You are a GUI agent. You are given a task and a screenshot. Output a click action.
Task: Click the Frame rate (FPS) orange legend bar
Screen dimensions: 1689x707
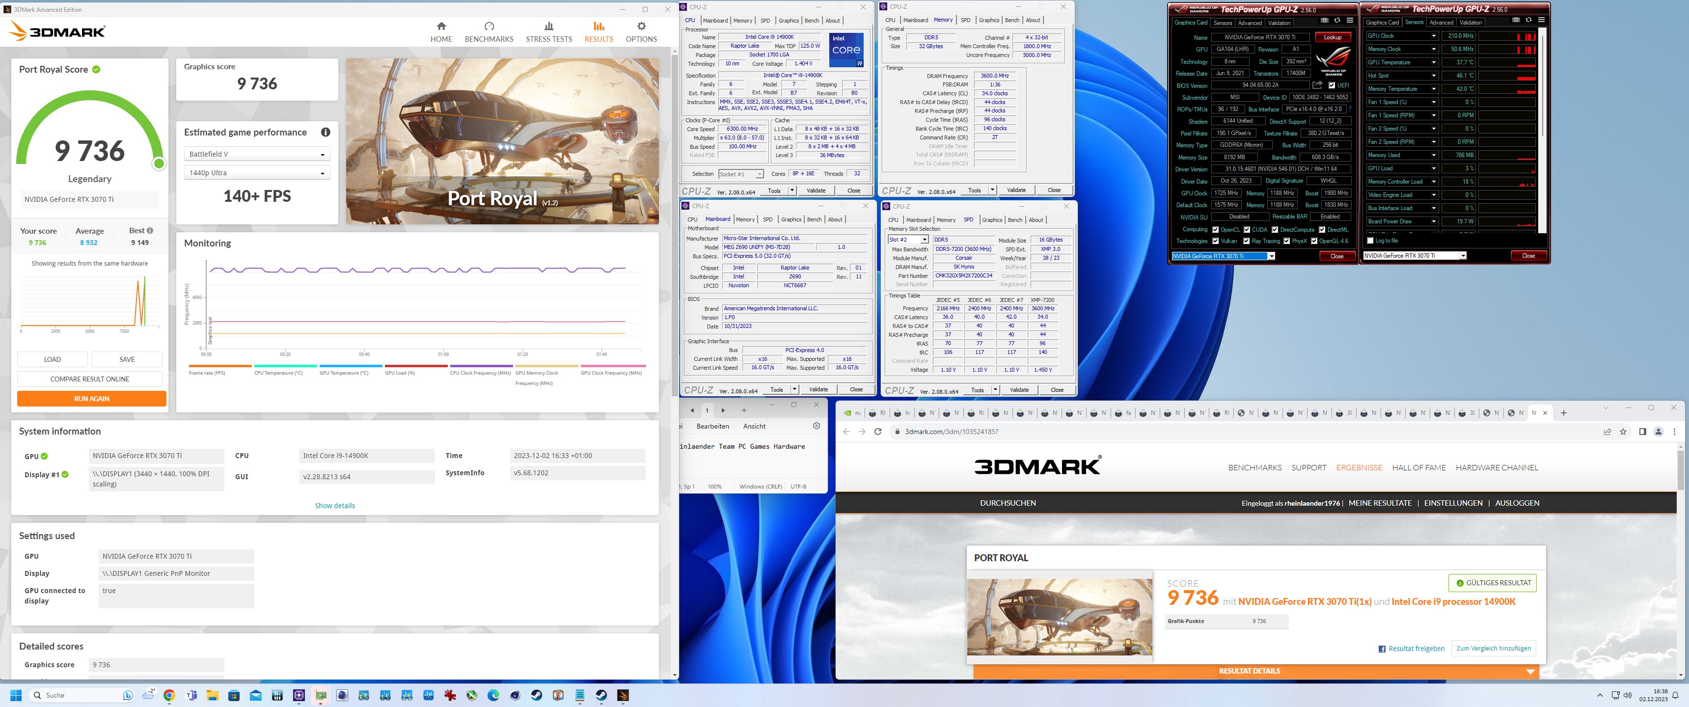pyautogui.click(x=219, y=366)
